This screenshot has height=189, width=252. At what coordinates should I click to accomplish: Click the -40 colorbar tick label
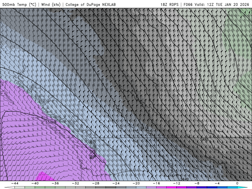(x=35, y=183)
